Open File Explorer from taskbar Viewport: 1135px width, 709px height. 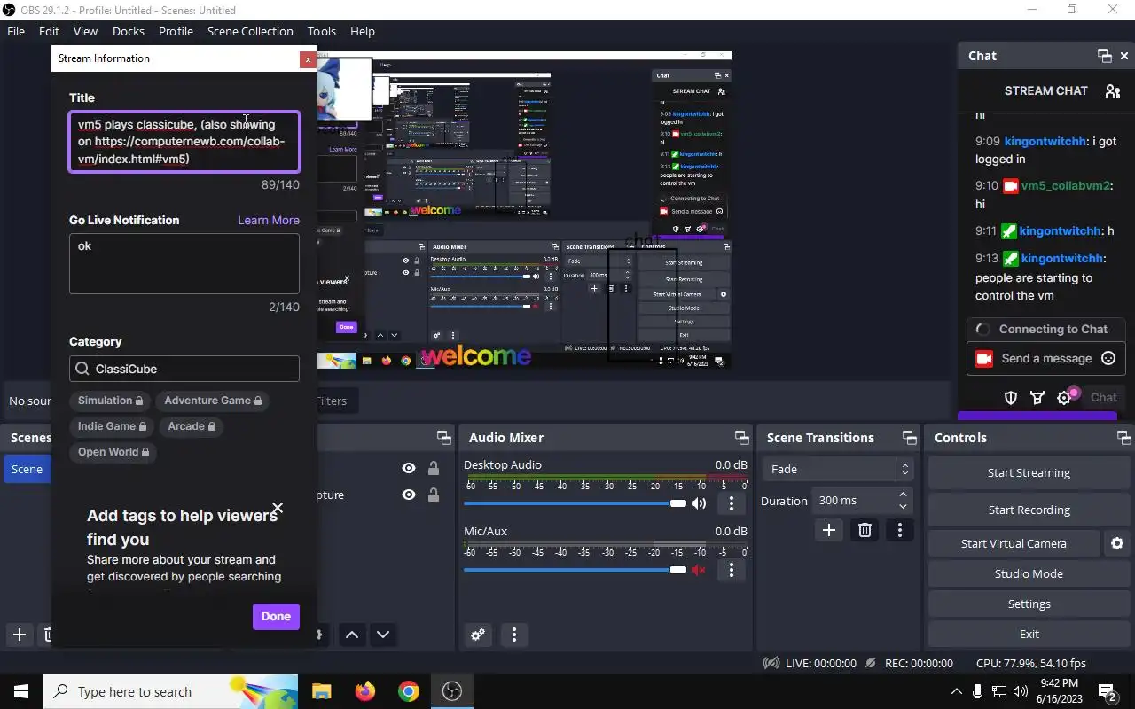coord(321,691)
